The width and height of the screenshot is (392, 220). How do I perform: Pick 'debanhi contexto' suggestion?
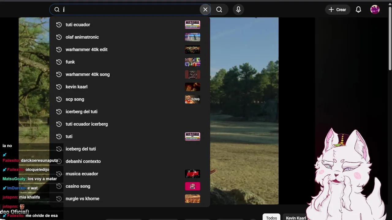click(x=83, y=161)
